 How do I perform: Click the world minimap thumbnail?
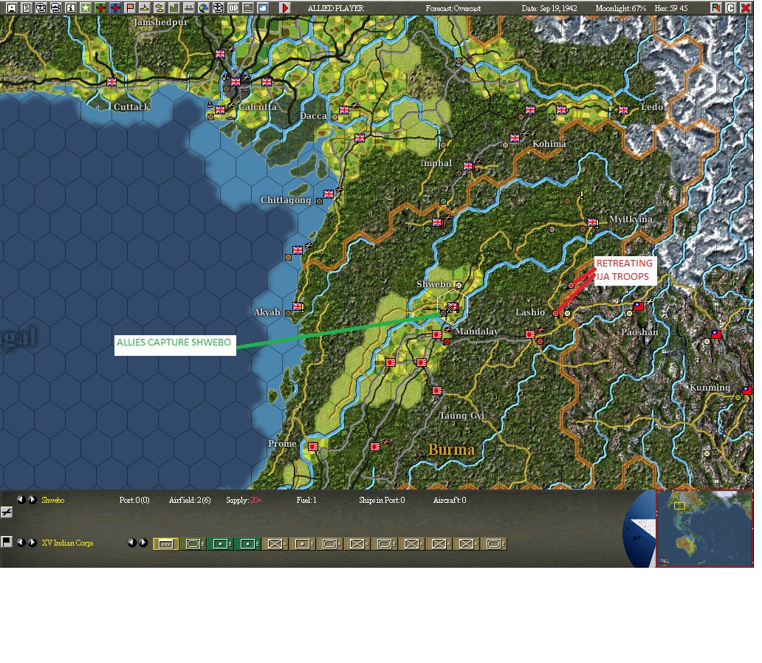[x=704, y=529]
